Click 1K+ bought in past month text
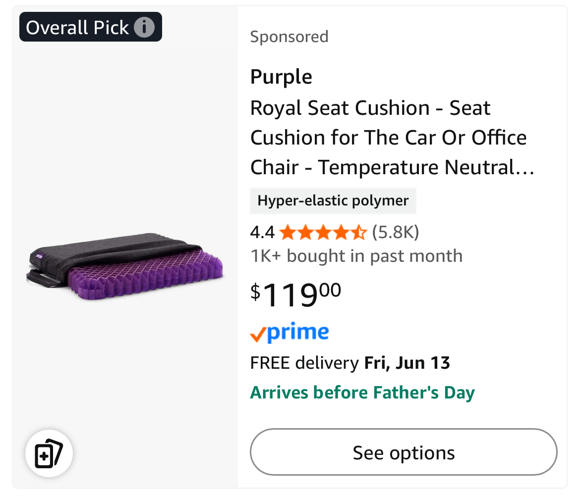Screen dimensions: 580x496 [356, 256]
